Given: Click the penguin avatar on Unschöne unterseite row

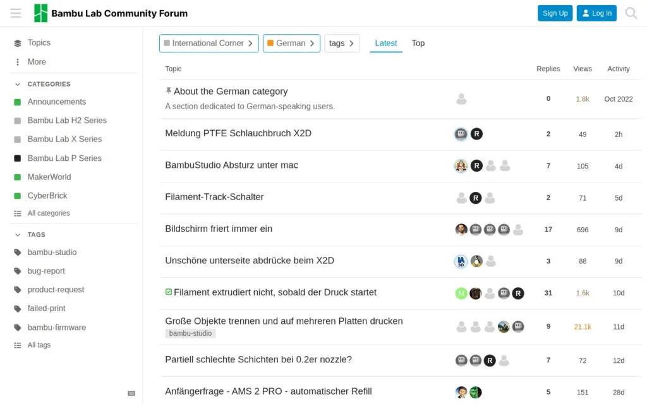Looking at the screenshot, I should click(x=476, y=261).
